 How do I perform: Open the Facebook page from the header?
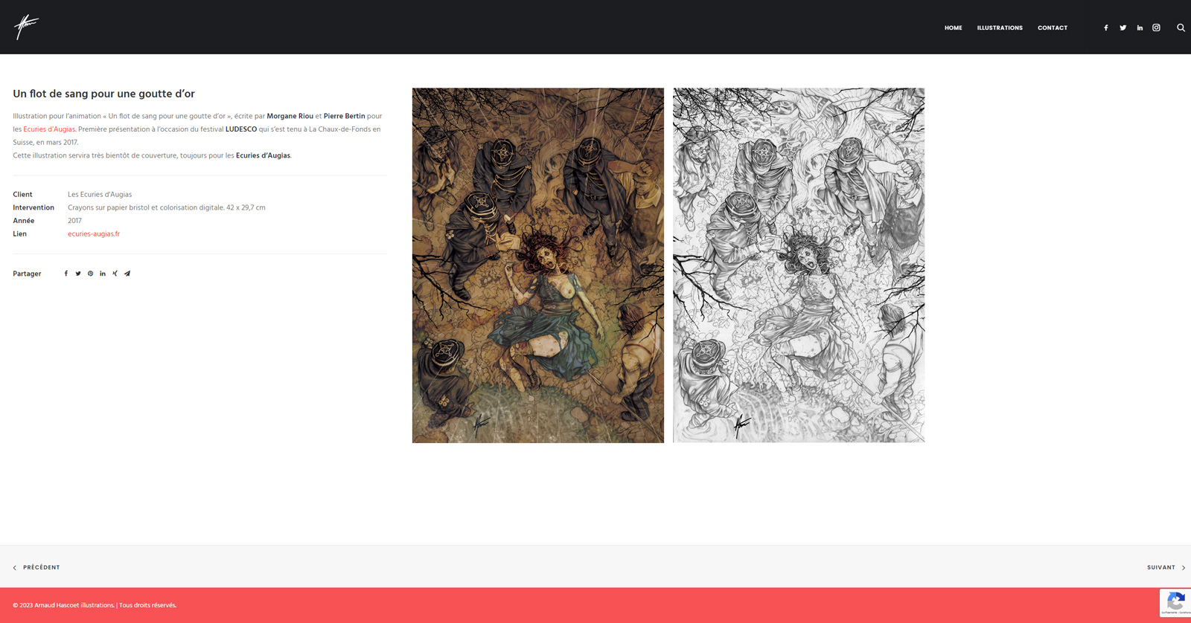[x=1106, y=28]
